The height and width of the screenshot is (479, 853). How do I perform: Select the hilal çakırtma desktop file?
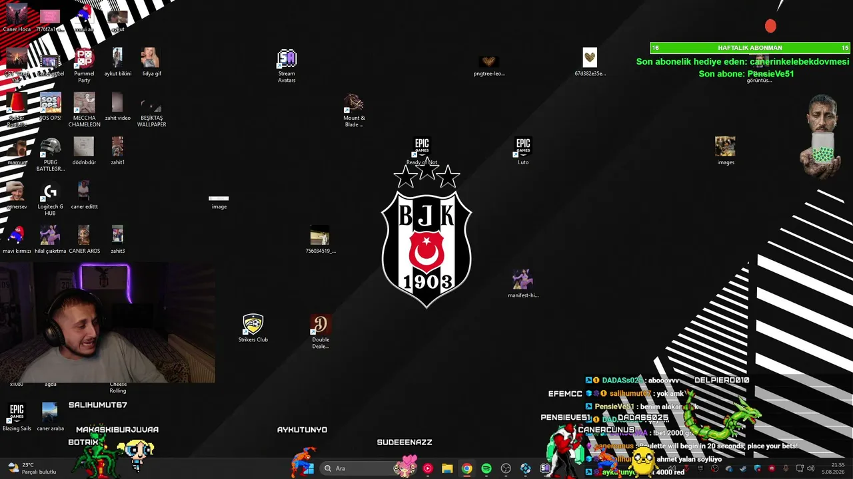click(x=50, y=240)
